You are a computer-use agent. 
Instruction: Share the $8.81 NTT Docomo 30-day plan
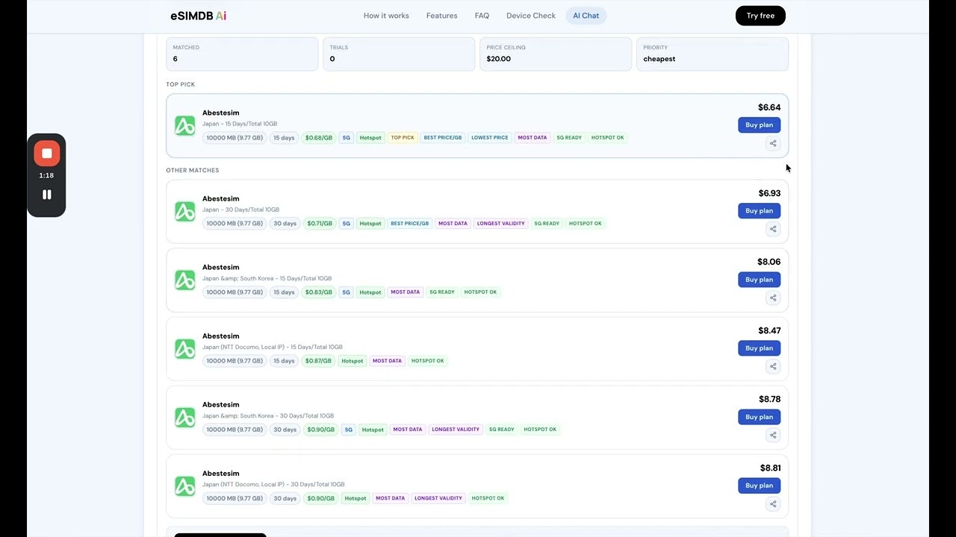(x=773, y=503)
